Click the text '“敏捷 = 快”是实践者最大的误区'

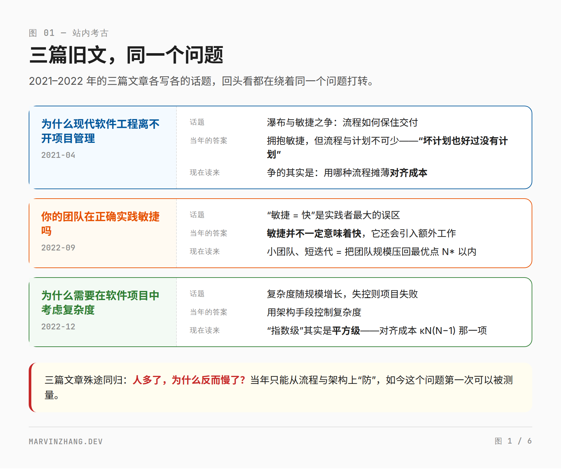pos(333,215)
